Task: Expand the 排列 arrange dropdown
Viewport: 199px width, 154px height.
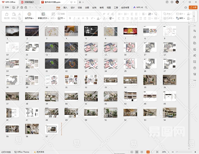Action: [x=182, y=18]
